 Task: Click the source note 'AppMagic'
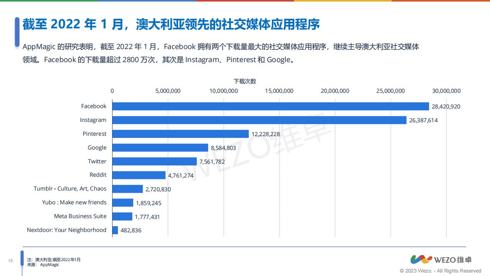coord(50,264)
